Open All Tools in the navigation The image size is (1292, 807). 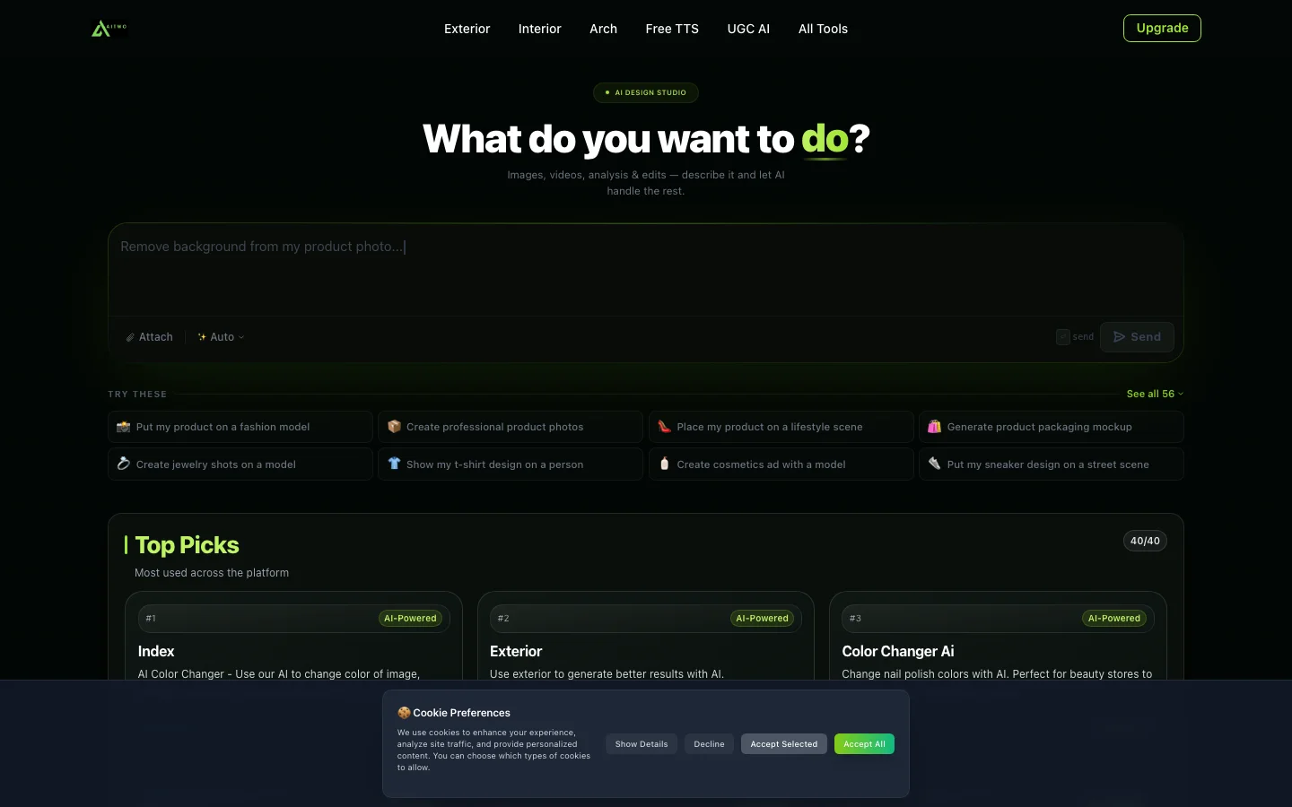[823, 29]
